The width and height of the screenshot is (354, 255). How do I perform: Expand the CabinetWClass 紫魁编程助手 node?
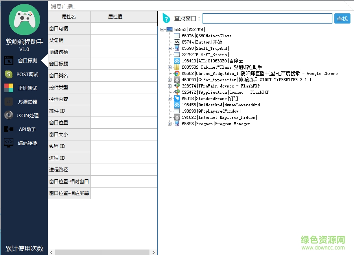point(170,67)
